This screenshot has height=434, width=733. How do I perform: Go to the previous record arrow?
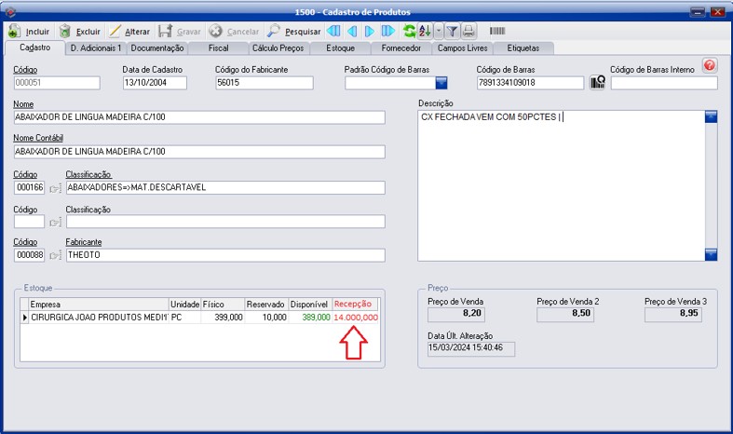click(x=352, y=32)
